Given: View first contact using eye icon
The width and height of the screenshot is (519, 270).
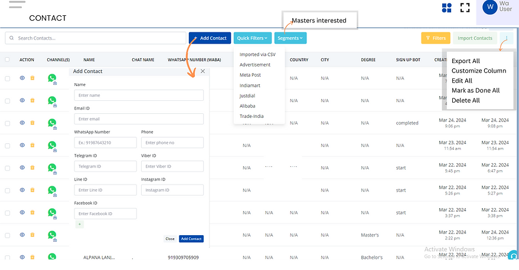Looking at the screenshot, I should (22, 78).
